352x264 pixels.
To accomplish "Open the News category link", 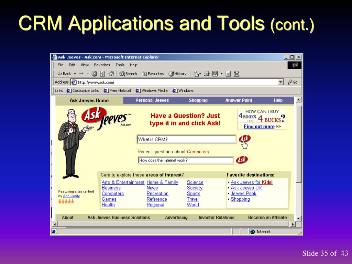I will tap(152, 188).
